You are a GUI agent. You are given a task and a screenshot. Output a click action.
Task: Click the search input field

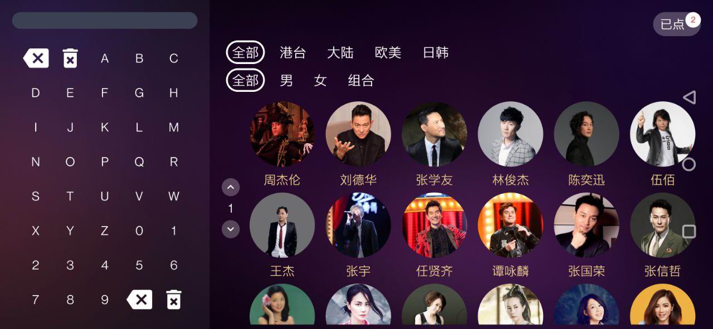tap(105, 20)
